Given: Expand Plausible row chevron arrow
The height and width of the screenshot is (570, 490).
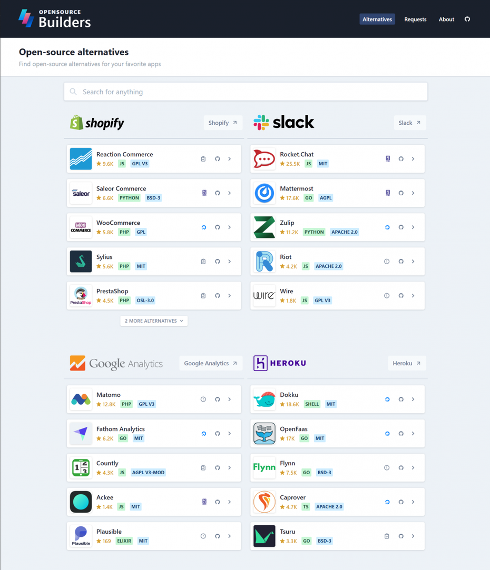Looking at the screenshot, I should coord(229,536).
